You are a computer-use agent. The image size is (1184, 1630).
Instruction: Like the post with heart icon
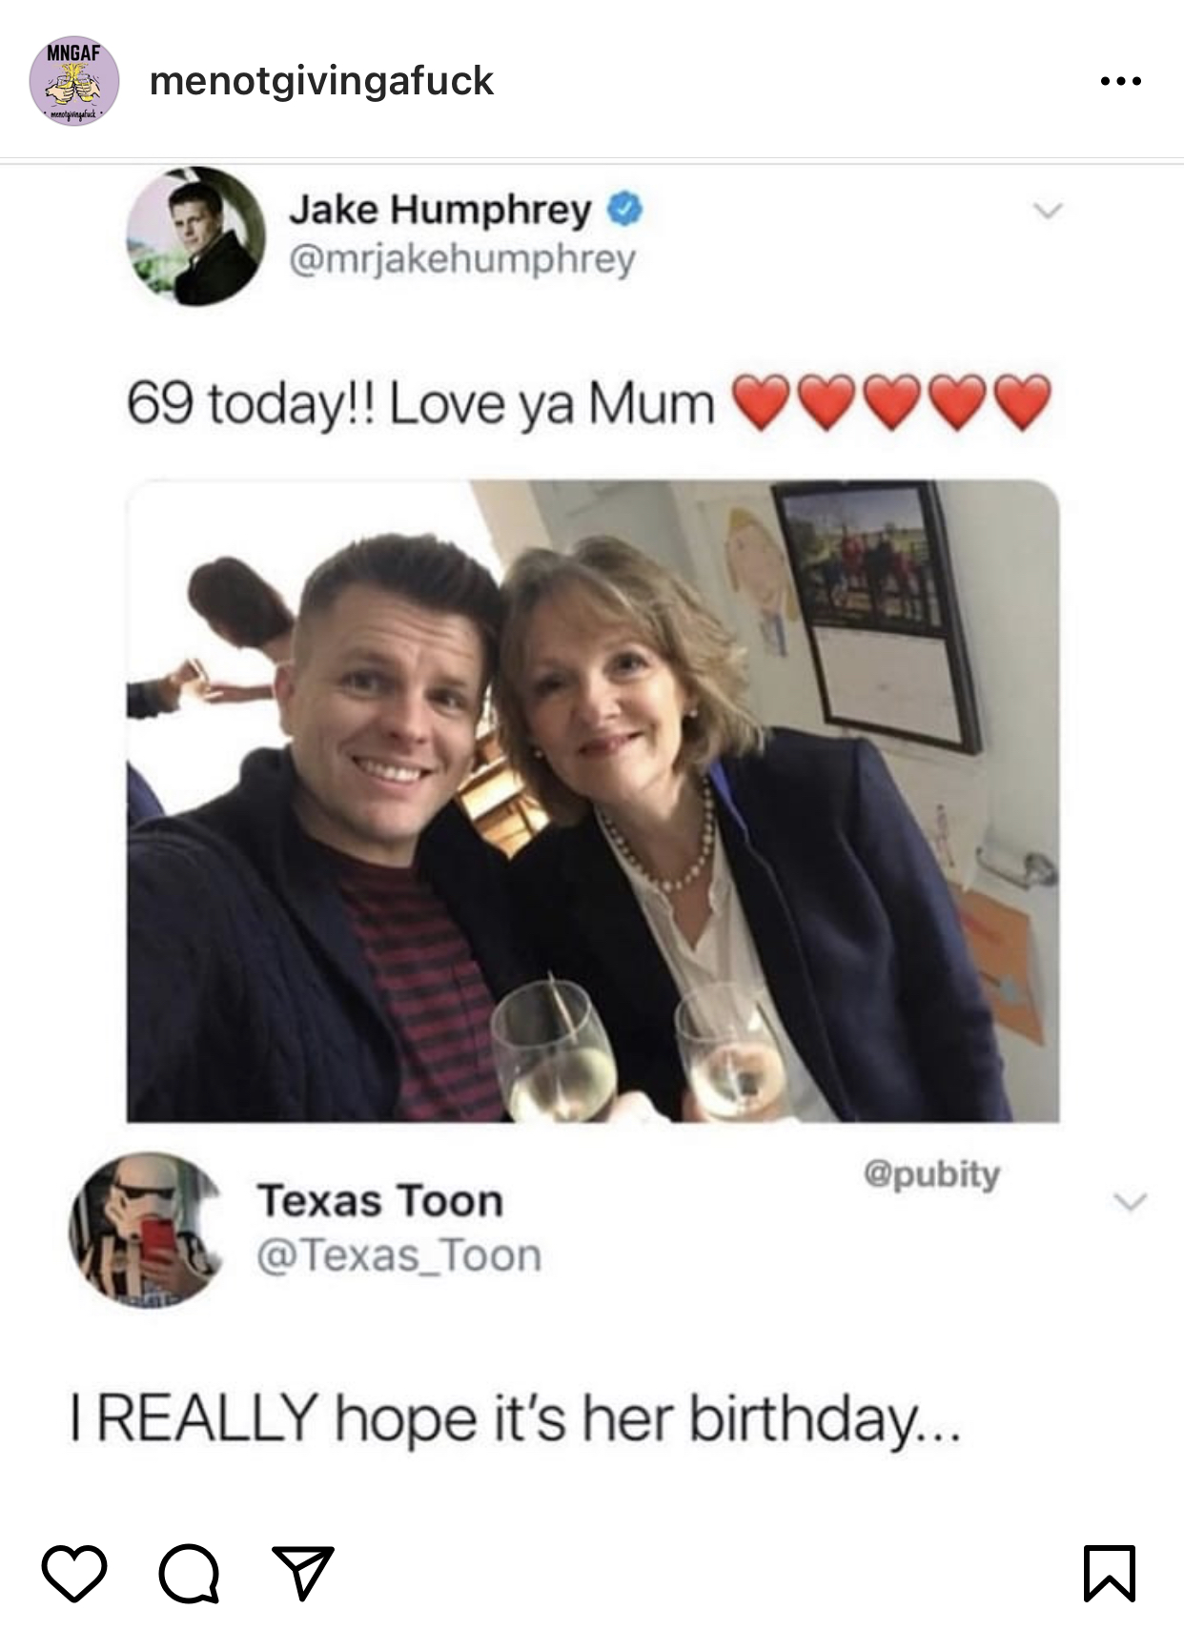tap(74, 1573)
